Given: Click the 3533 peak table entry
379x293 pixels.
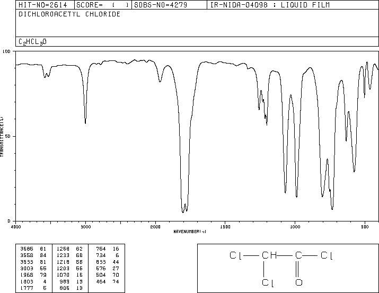Looking at the screenshot, I should 33,262.
